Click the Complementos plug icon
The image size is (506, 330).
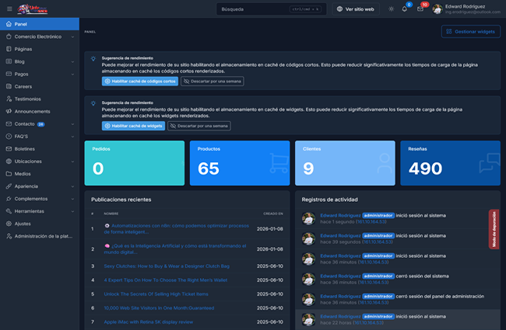tap(9, 199)
